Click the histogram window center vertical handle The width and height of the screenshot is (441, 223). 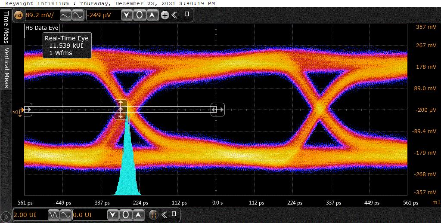point(121,110)
